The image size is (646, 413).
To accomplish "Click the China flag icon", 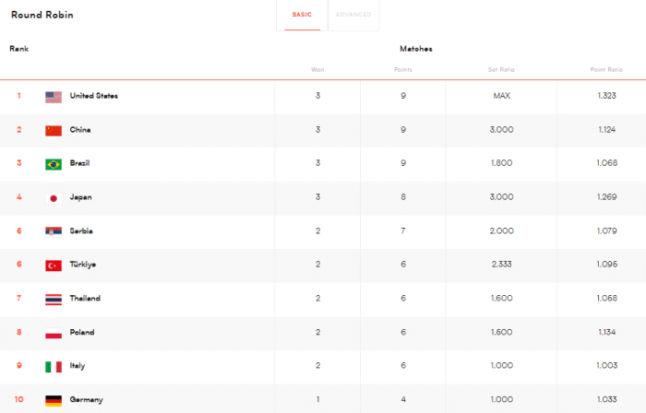I will pyautogui.click(x=54, y=130).
